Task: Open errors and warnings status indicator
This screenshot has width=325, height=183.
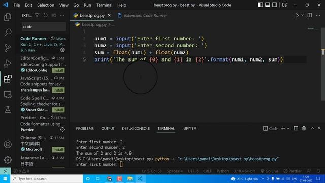Action: tap(21, 171)
